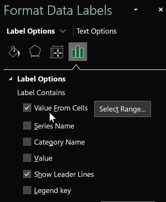Select the Label Options bar chart icon
Viewport: 166px width, 202px height.
(78, 52)
